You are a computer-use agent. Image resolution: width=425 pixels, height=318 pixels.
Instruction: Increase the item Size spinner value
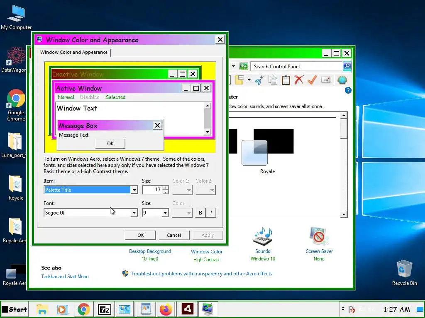coord(165,188)
